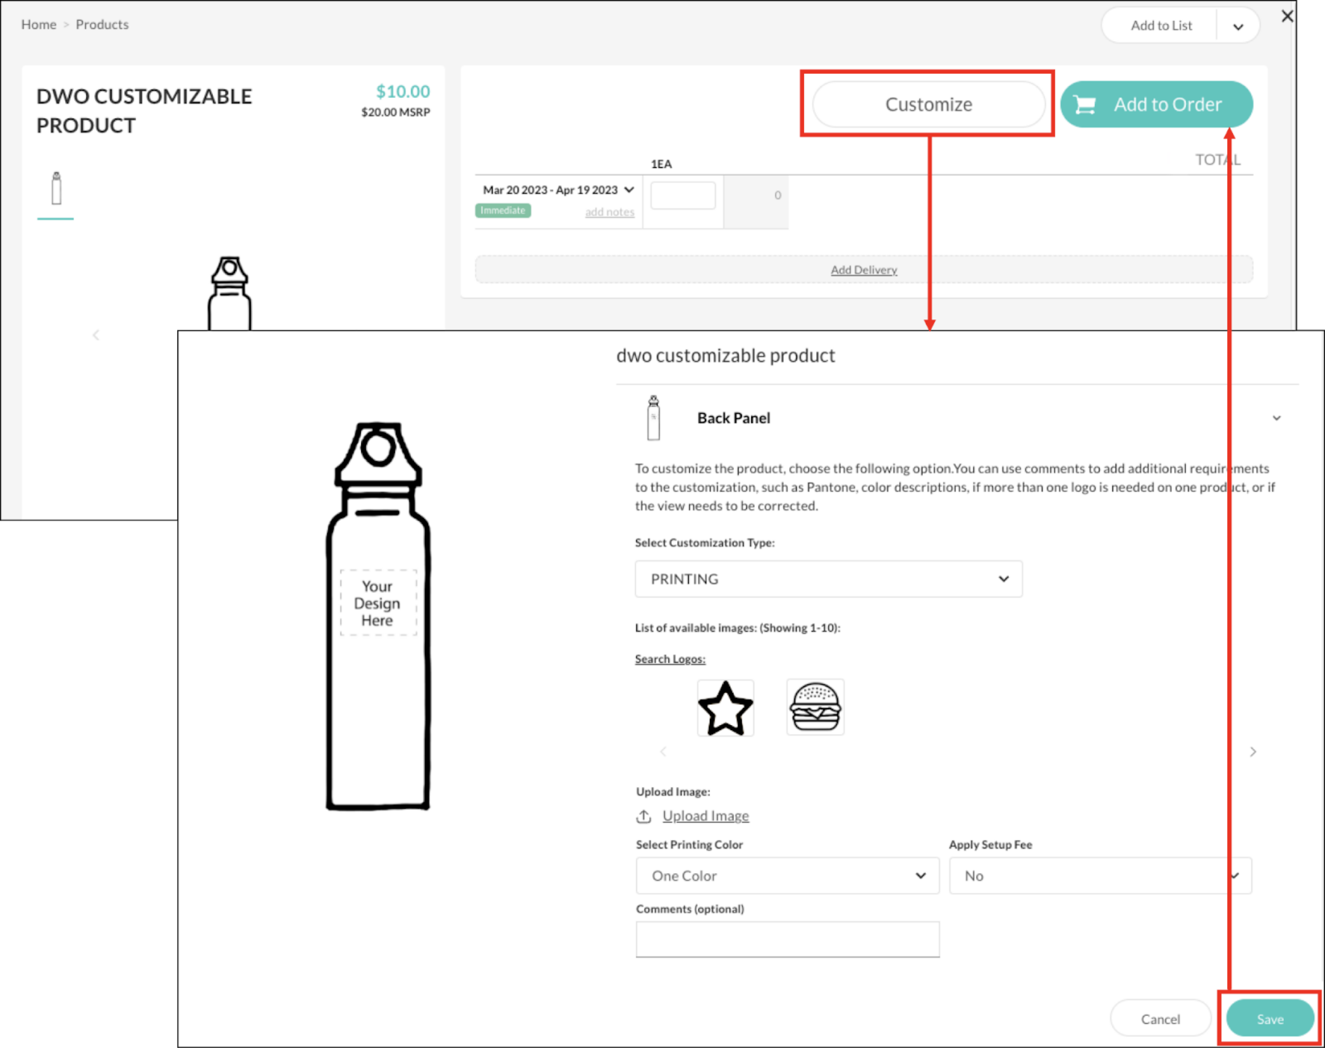The height and width of the screenshot is (1048, 1325).
Task: Click the Immediate badge
Action: [x=503, y=210]
